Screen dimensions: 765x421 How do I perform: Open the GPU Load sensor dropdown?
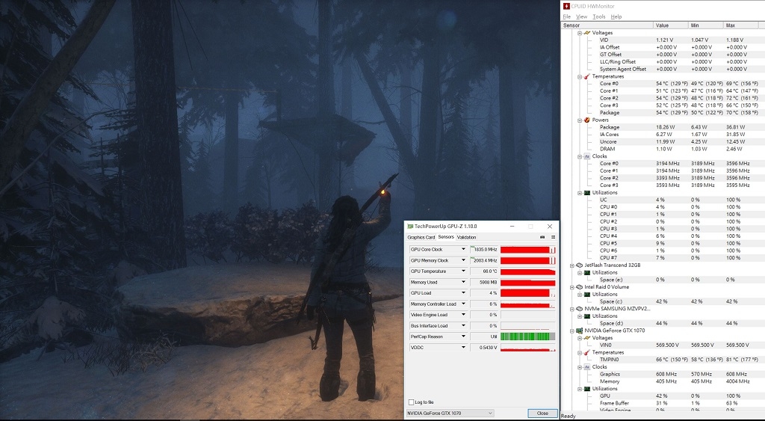[463, 293]
